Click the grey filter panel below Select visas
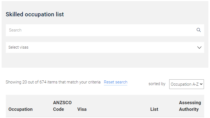 point(105,60)
